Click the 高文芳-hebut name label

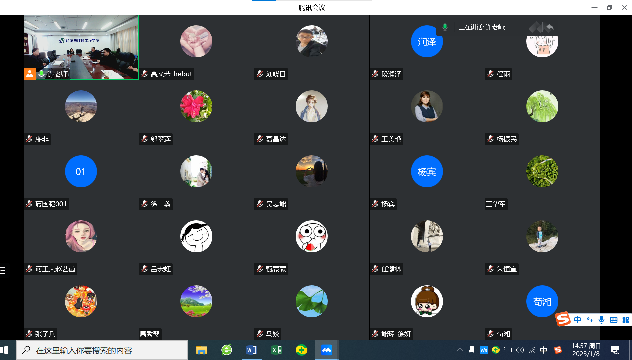(x=171, y=74)
